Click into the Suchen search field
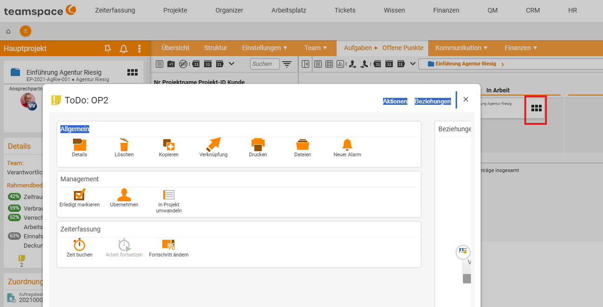Image resolution: width=603 pixels, height=307 pixels. click(265, 64)
